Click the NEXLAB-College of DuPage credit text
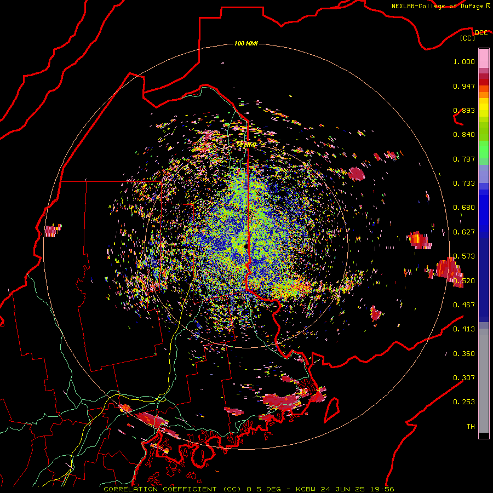493x493 pixels. pyautogui.click(x=438, y=6)
